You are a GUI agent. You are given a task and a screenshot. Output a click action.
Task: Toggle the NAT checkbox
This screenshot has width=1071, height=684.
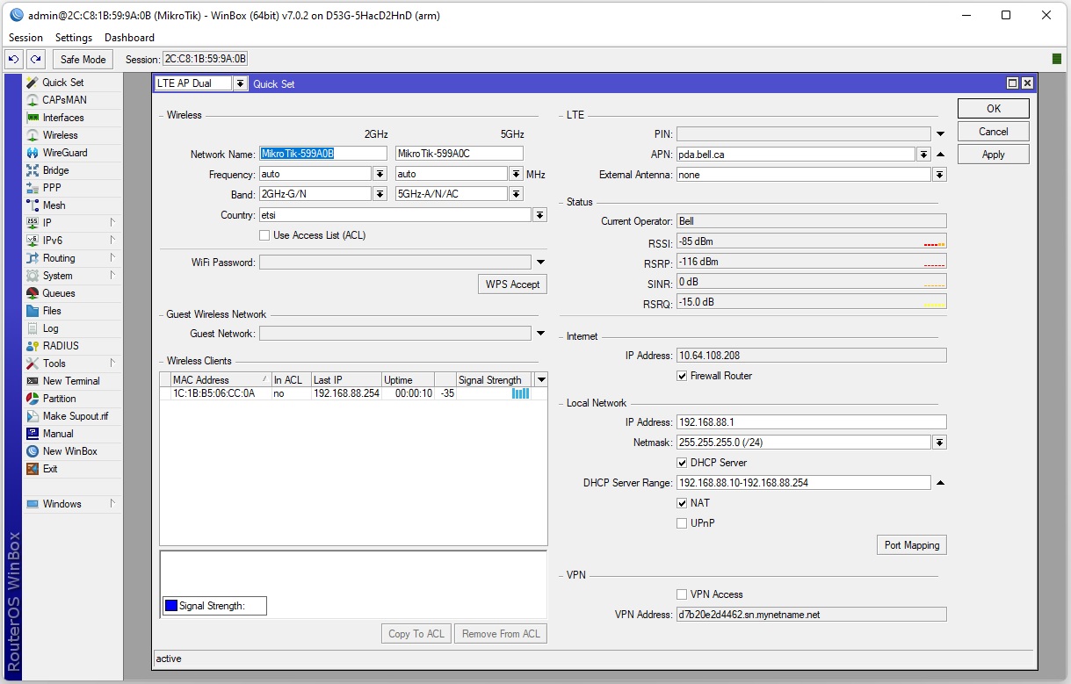pyautogui.click(x=682, y=503)
